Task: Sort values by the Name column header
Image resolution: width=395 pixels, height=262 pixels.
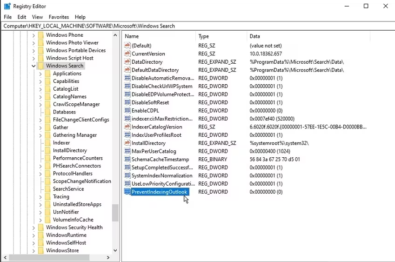Action: pyautogui.click(x=159, y=36)
